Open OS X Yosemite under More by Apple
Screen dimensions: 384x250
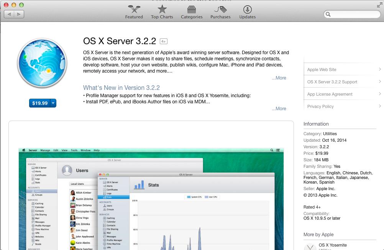pos(333,245)
